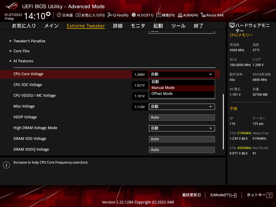The height and width of the screenshot is (207, 276).
Task: Click the DRAM VDDQ Voltage label
Action: (x=31, y=149)
